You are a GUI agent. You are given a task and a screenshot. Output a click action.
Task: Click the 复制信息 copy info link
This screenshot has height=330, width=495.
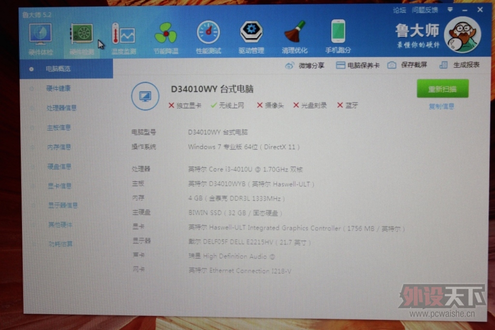pos(441,106)
